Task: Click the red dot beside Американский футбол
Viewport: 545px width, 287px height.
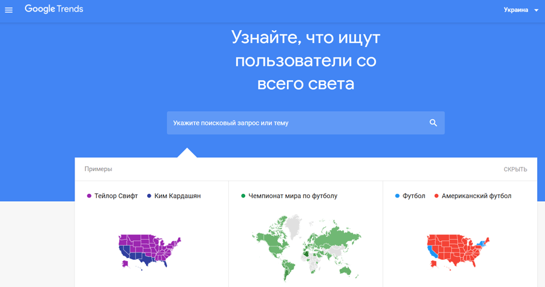Action: coord(437,196)
